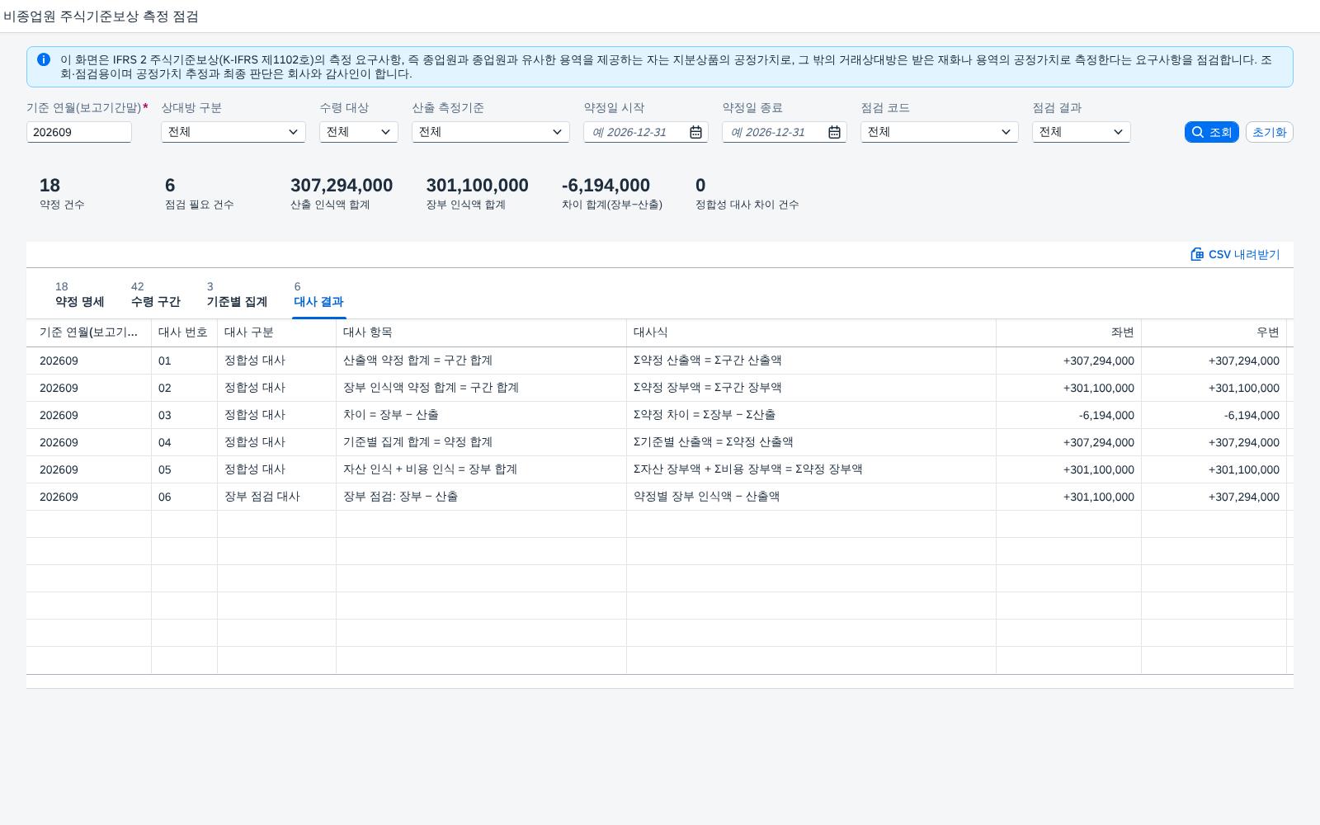Open calendar picker for 약정일 종료

(x=834, y=132)
